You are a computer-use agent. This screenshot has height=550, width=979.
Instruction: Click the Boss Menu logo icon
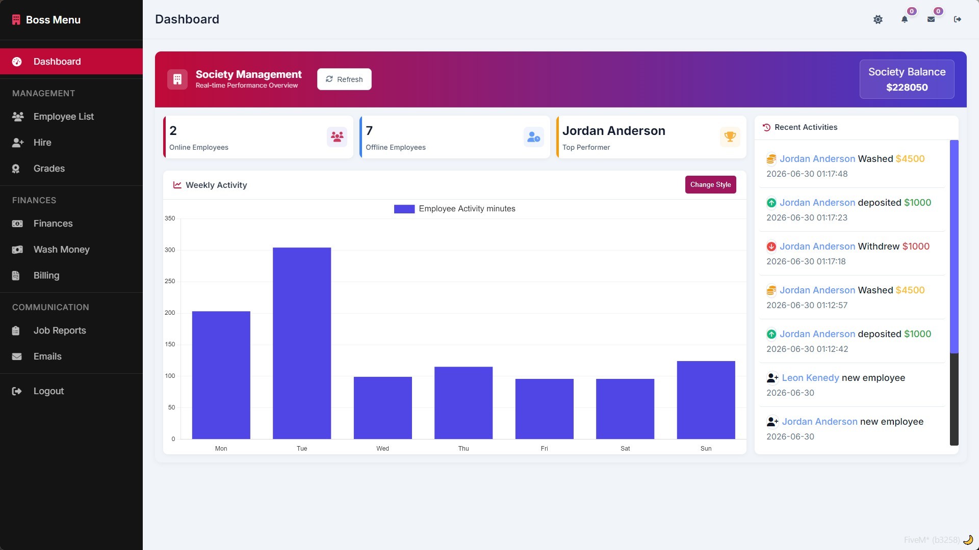pos(16,20)
